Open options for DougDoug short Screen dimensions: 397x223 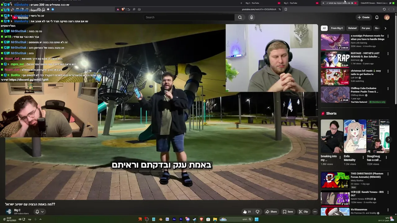[x=386, y=157]
